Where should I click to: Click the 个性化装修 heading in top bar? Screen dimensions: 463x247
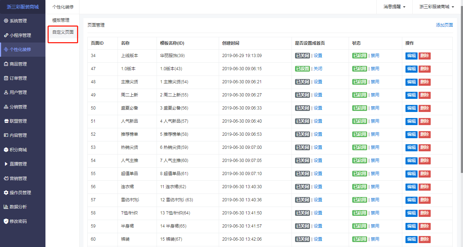coord(63,7)
